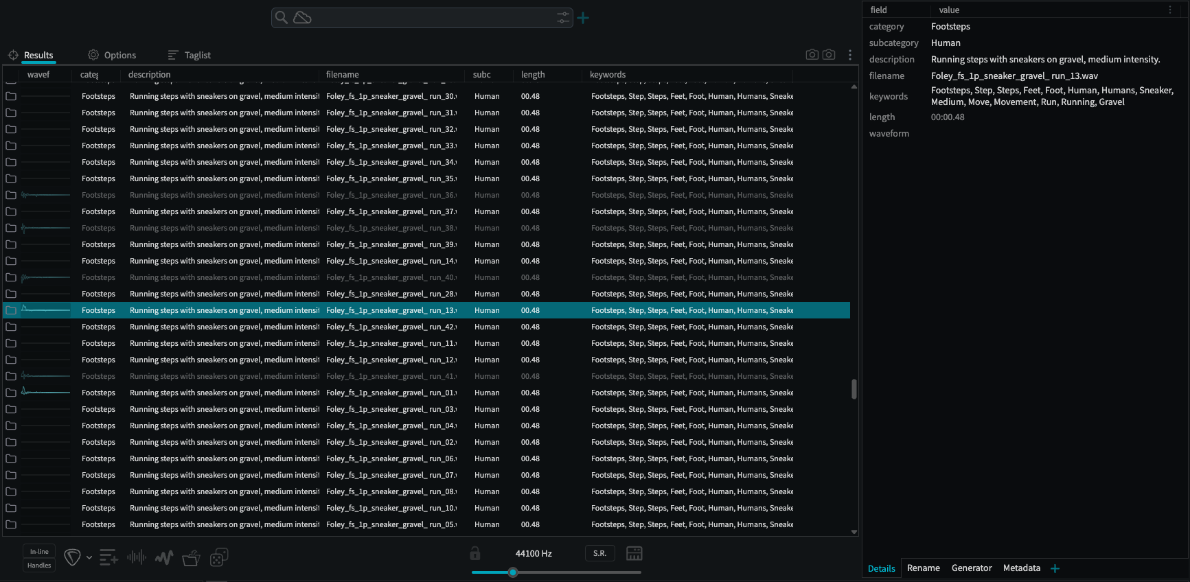Toggle the sample rate lock icon

tap(475, 553)
